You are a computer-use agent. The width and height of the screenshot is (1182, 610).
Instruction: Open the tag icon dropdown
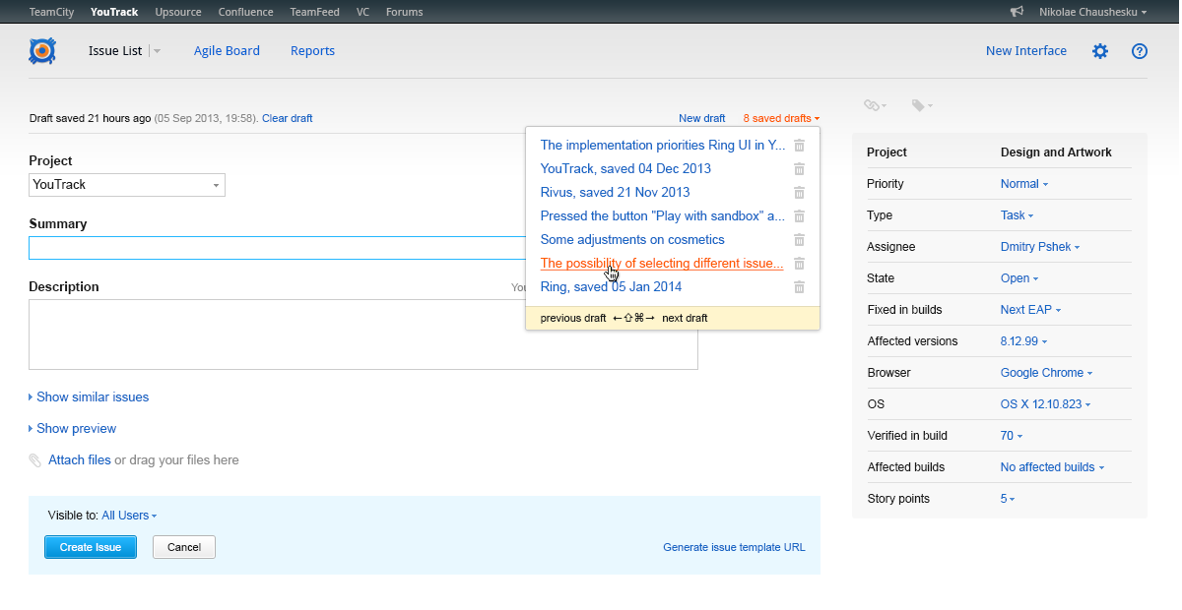[921, 105]
